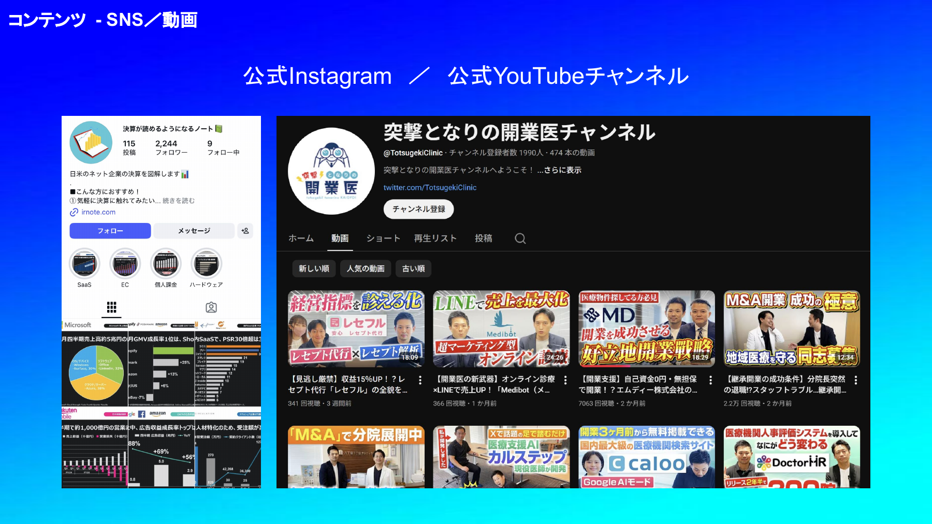Open the SaaS PSR30倍超 Instagram post
Viewport: 932px width, 524px height.
[x=228, y=363]
